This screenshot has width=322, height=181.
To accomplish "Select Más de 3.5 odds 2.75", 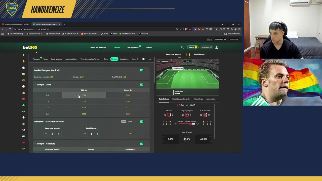I will (84, 102).
